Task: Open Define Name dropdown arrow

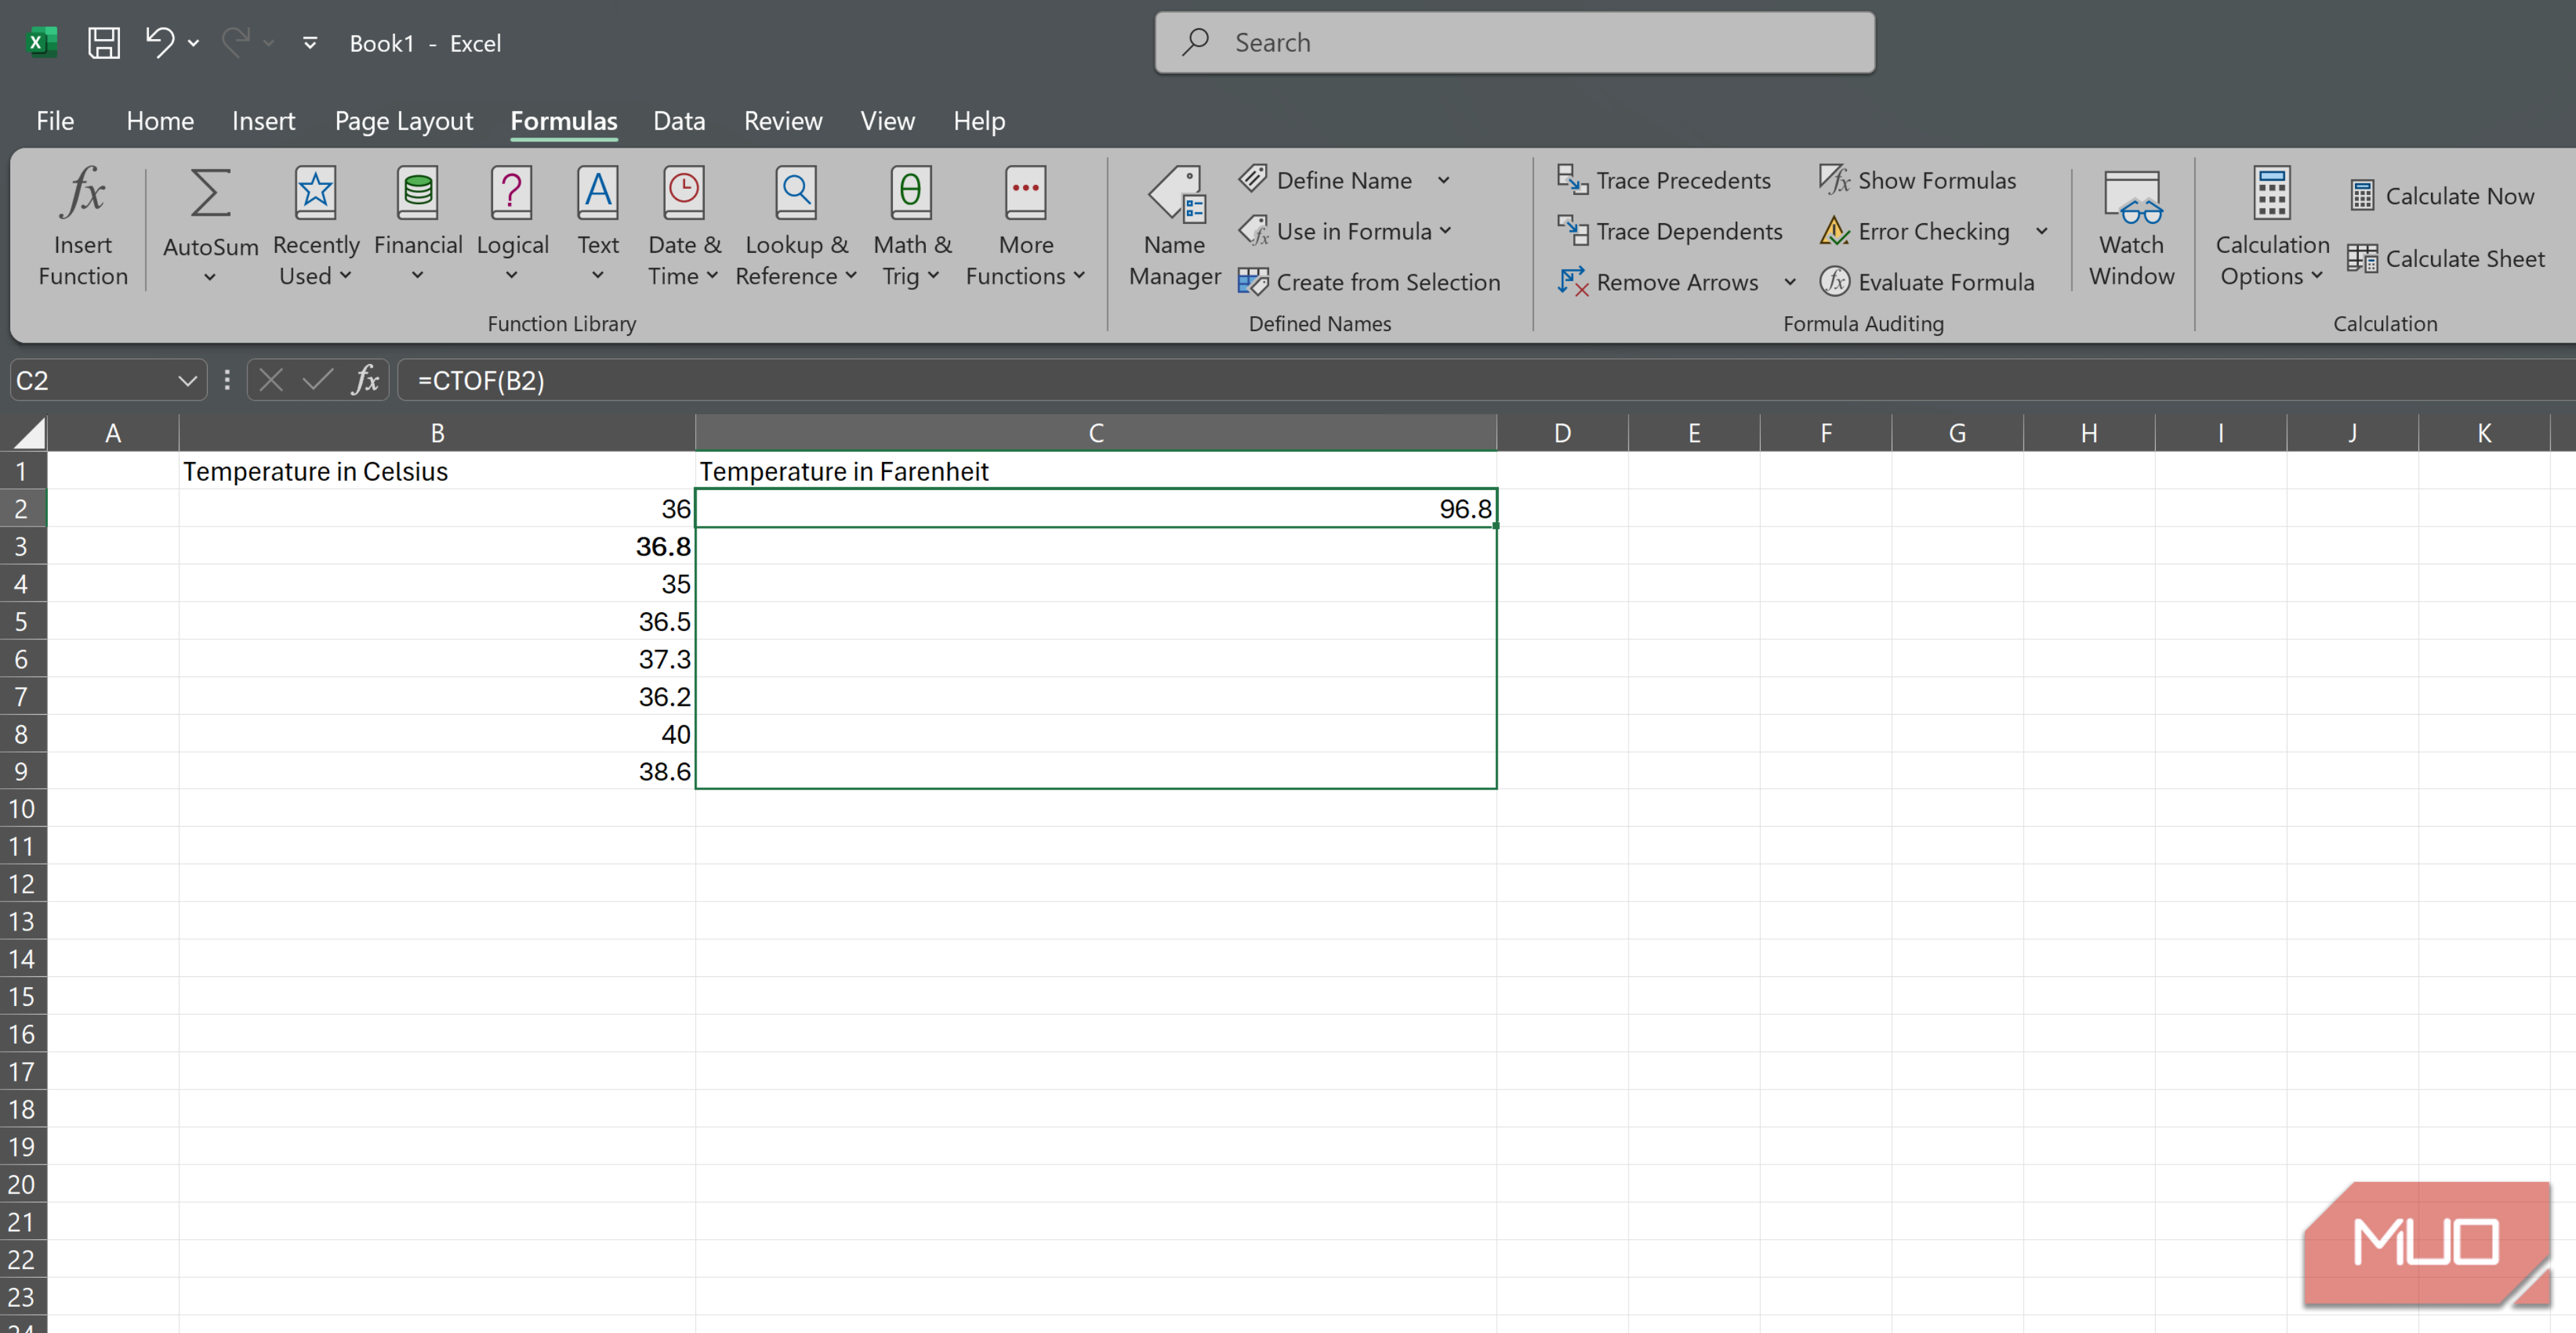Action: pos(1443,180)
